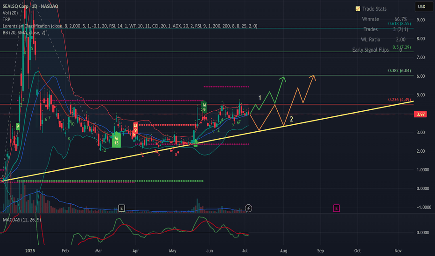Select the green projected path arrow drawing
435x256 pixels.
tap(270, 92)
